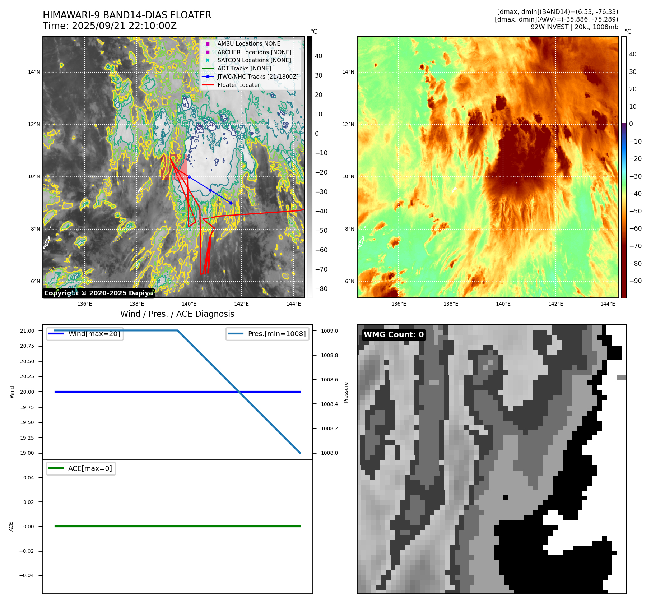
Task: Click the 1009.0 tick on the Pressure axis
Action: (x=330, y=331)
